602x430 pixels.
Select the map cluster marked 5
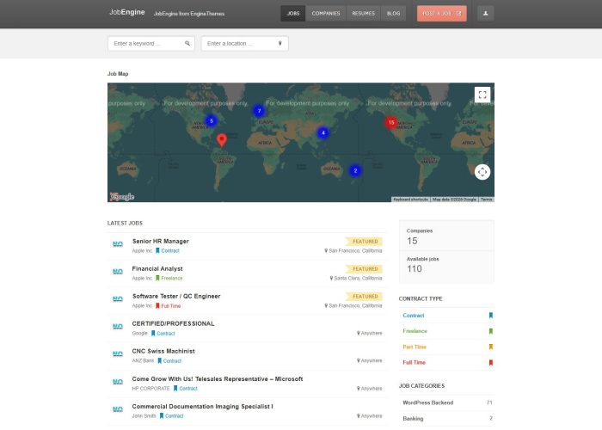211,120
